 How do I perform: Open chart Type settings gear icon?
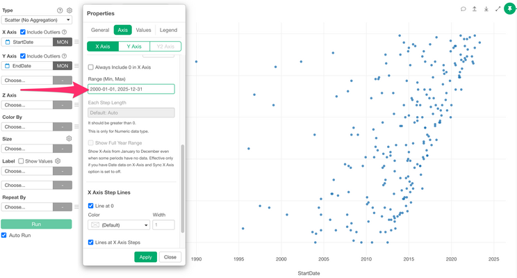pos(69,10)
